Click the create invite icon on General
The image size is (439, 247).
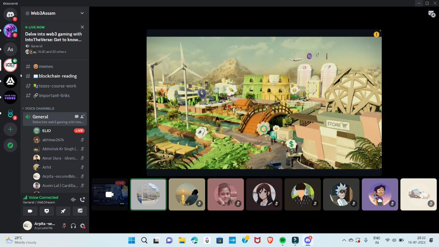point(83,117)
